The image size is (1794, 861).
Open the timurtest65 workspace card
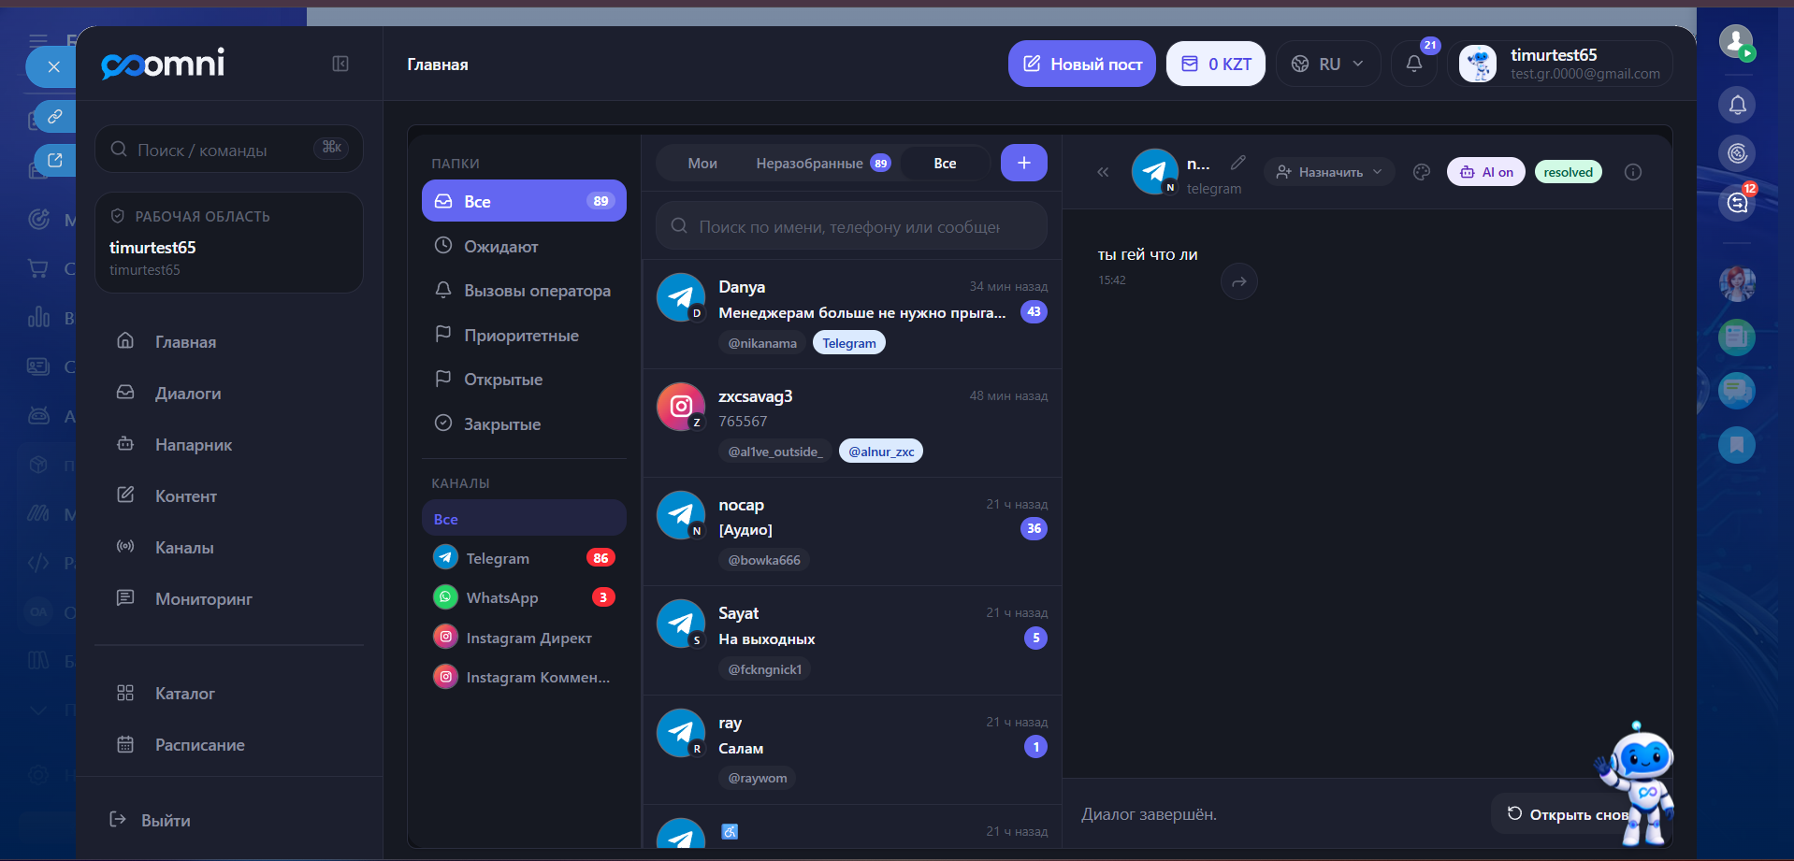click(x=229, y=243)
